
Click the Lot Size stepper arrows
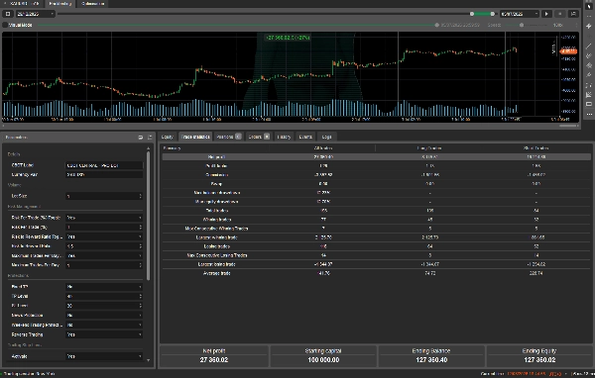coord(141,196)
